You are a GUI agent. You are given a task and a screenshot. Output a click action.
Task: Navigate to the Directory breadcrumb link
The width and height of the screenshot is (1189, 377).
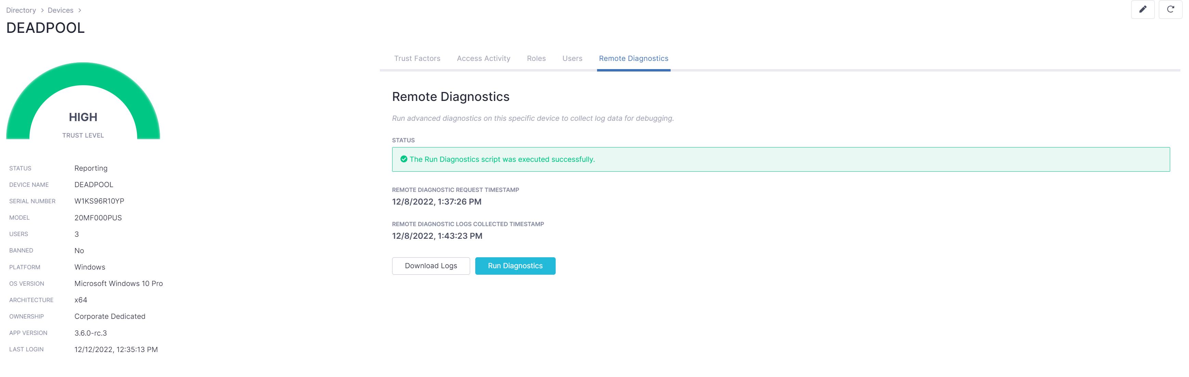click(21, 10)
